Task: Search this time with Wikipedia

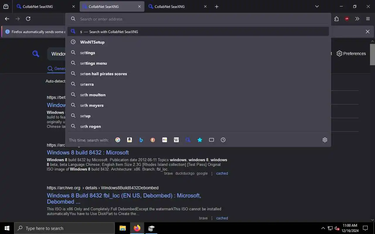Action: click(x=176, y=140)
